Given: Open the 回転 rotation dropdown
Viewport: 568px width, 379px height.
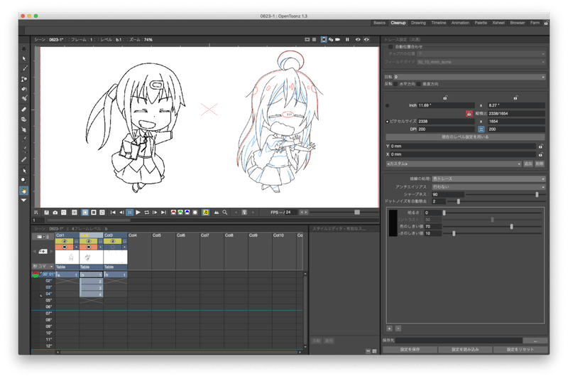Looking at the screenshot, I should click(x=469, y=77).
